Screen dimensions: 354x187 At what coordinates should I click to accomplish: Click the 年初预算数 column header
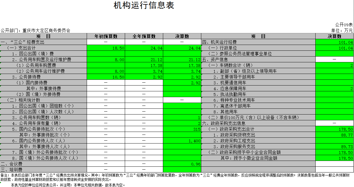pyautogui.click(x=106, y=36)
